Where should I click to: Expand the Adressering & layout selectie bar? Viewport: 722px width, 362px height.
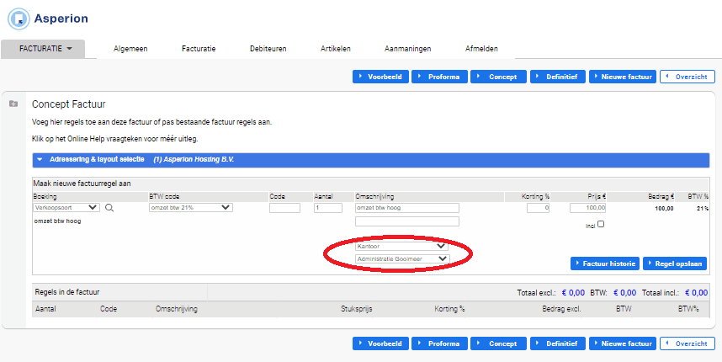[370, 160]
